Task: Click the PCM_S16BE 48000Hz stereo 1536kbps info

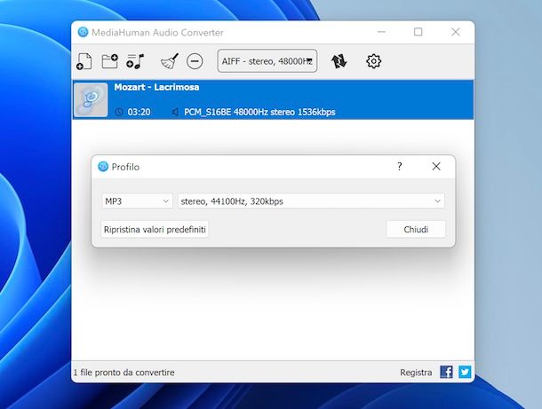Action: (259, 112)
